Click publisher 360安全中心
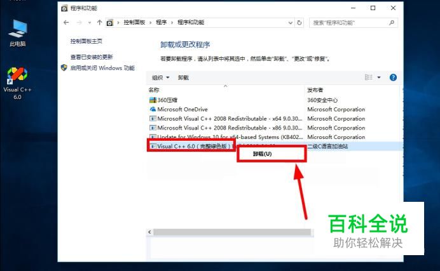Image resolution: width=440 pixels, height=271 pixels. click(x=322, y=100)
